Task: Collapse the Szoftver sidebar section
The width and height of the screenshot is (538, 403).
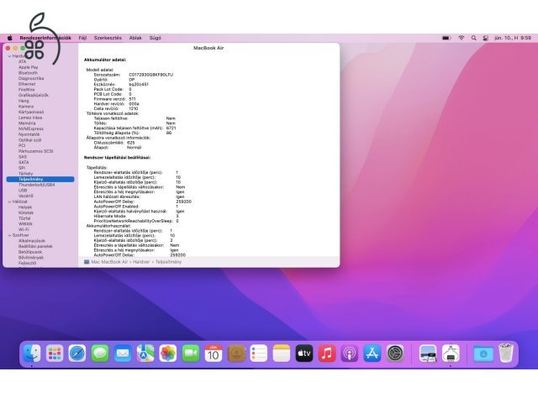Action: [x=9, y=235]
